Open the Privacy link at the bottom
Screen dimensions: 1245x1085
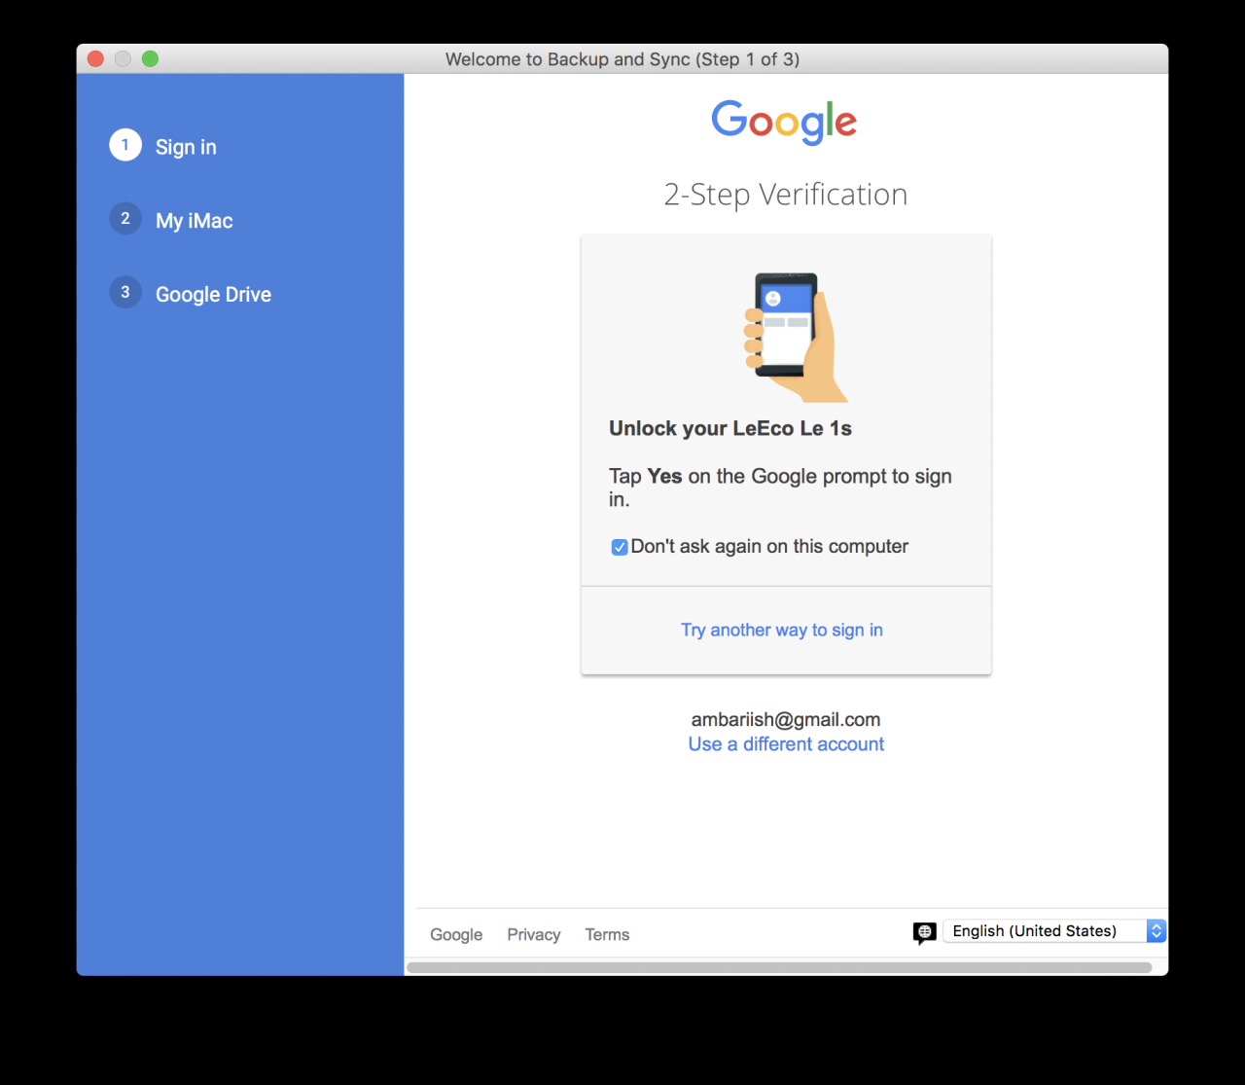(533, 934)
